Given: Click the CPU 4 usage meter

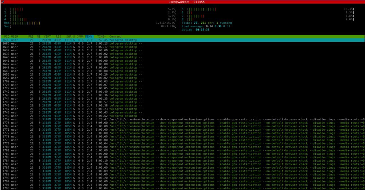Looking at the screenshot, I should [91, 19].
